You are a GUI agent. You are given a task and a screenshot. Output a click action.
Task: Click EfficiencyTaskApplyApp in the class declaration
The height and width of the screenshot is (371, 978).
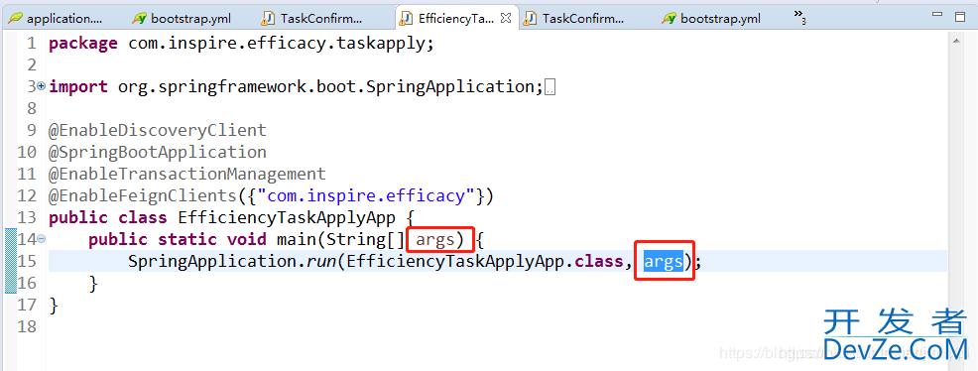287,217
